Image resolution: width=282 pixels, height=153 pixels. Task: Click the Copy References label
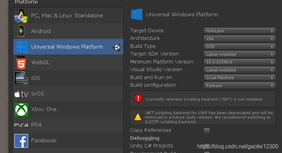pyautogui.click(x=150, y=130)
